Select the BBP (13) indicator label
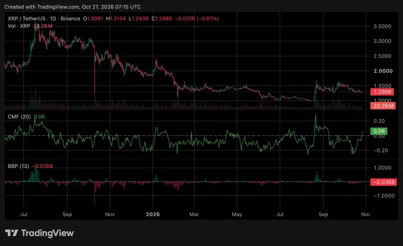Viewport: 403px width, 246px height. pos(18,166)
